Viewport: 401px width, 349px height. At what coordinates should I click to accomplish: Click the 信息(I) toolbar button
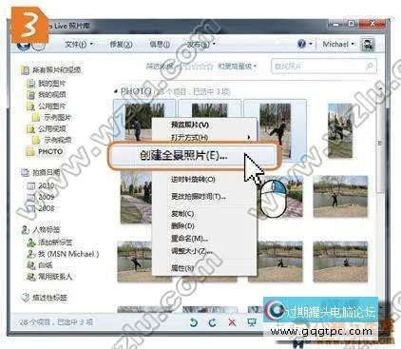[160, 44]
